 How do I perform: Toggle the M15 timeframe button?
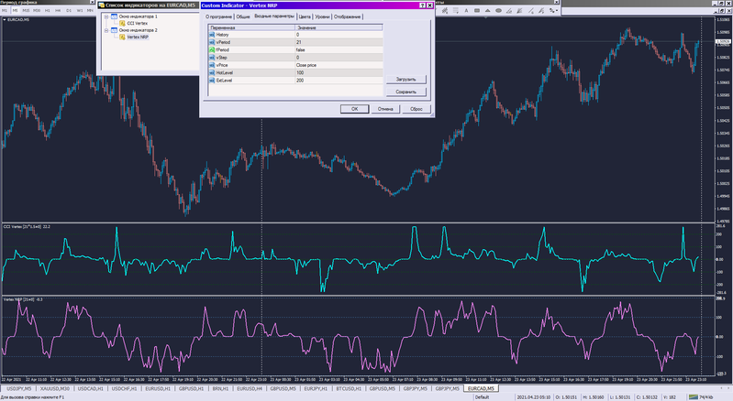(x=26, y=10)
